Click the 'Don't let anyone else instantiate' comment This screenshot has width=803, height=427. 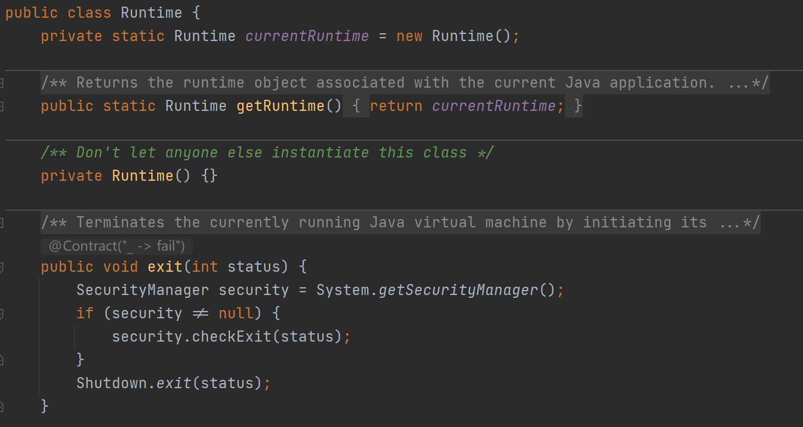[x=267, y=152]
